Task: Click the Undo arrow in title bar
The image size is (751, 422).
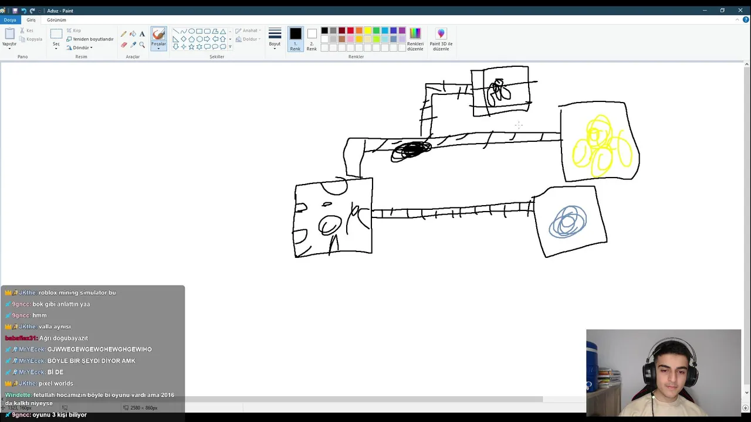Action: tap(23, 11)
